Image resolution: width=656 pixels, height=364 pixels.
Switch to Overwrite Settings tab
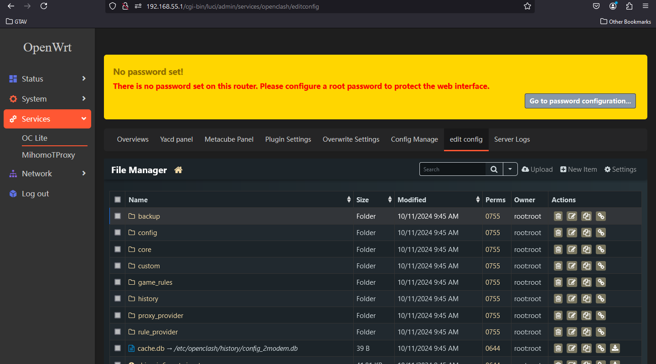(x=351, y=139)
